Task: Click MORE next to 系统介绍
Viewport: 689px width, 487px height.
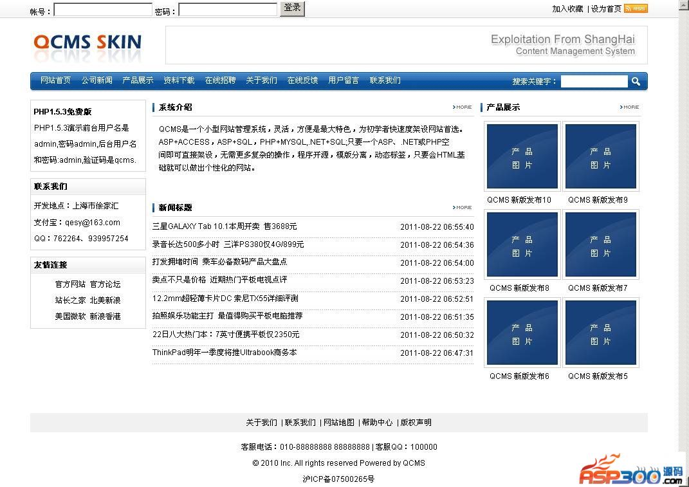Action: point(463,107)
